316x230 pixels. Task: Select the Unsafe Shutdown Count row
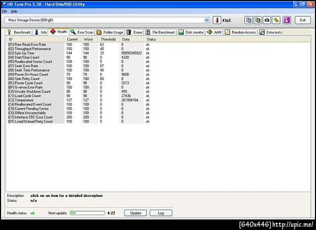(79, 92)
